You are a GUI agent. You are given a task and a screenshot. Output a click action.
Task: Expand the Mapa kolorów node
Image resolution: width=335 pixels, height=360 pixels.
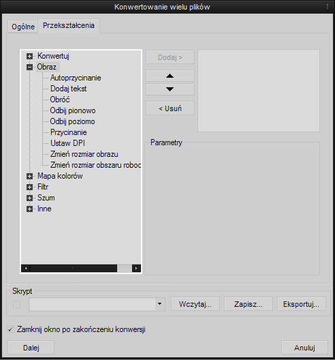point(29,176)
